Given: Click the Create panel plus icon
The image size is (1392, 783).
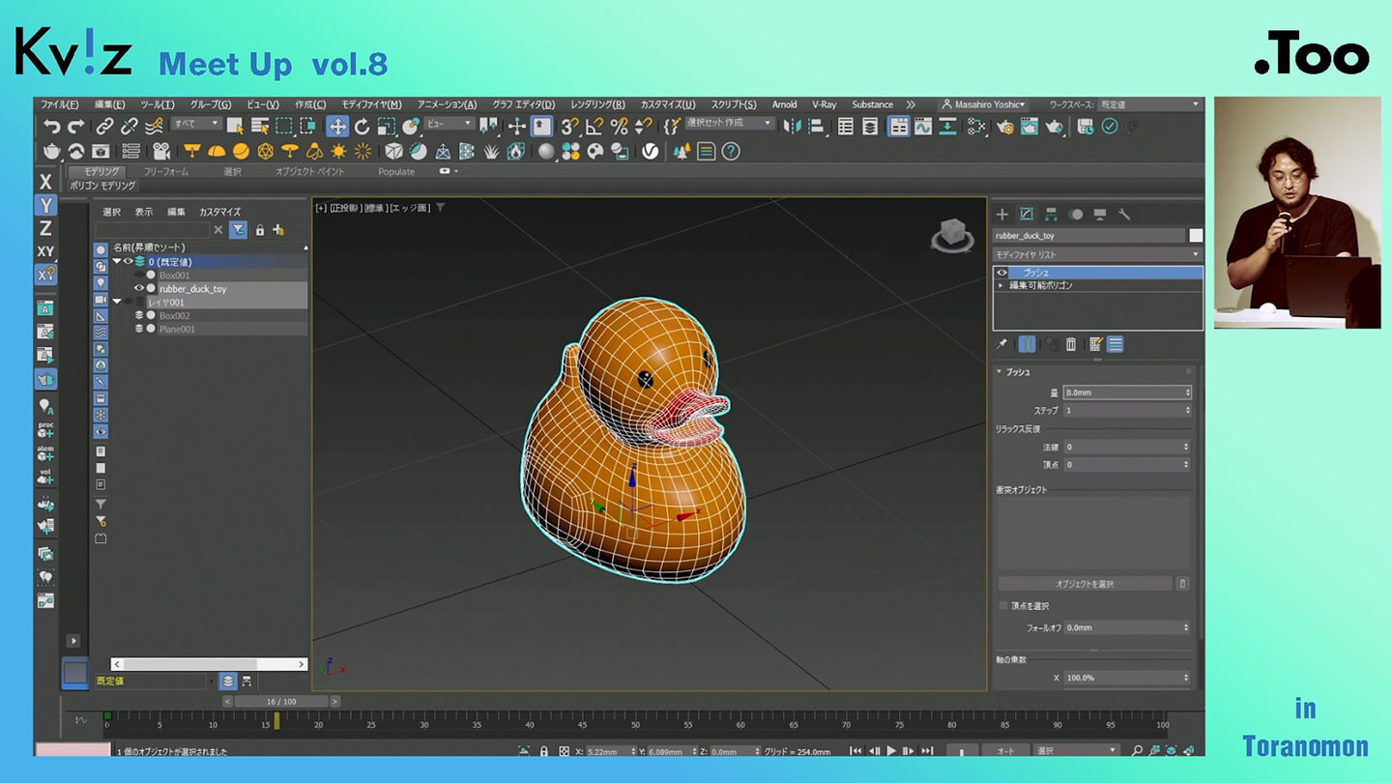Looking at the screenshot, I should tap(1002, 215).
